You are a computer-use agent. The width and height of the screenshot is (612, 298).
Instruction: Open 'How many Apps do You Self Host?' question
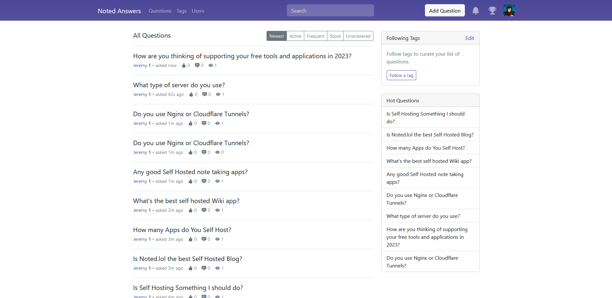pyautogui.click(x=182, y=230)
